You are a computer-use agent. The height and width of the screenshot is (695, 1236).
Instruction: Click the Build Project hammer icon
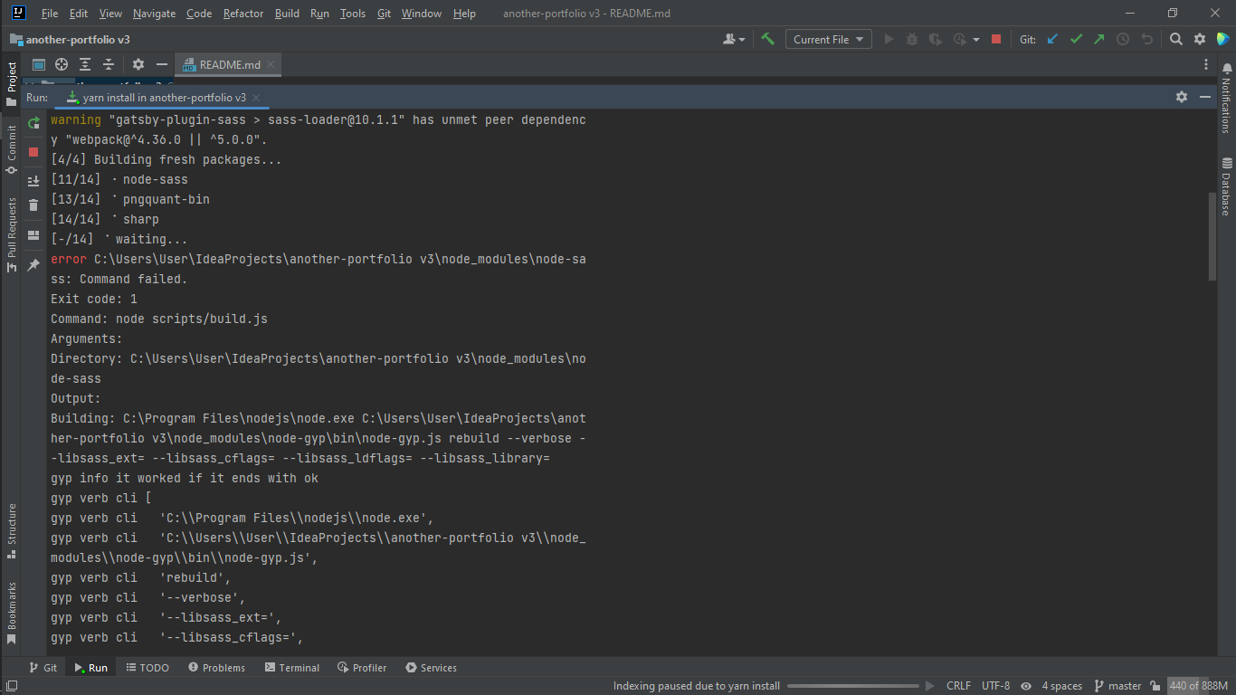(x=767, y=39)
